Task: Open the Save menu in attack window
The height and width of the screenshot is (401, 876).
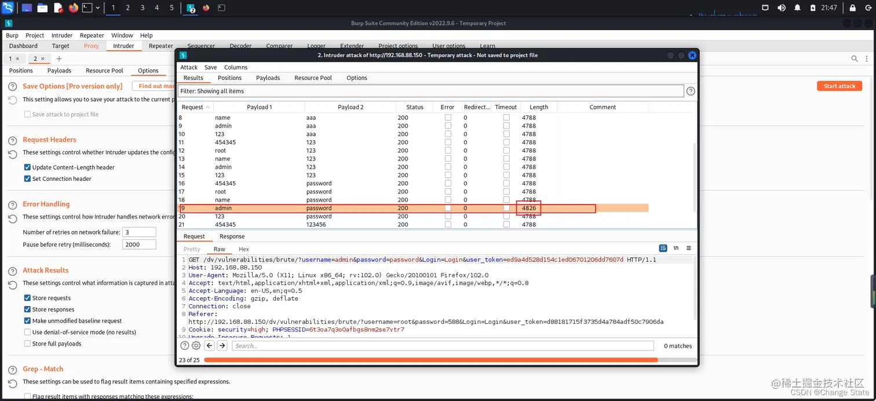Action: point(211,67)
